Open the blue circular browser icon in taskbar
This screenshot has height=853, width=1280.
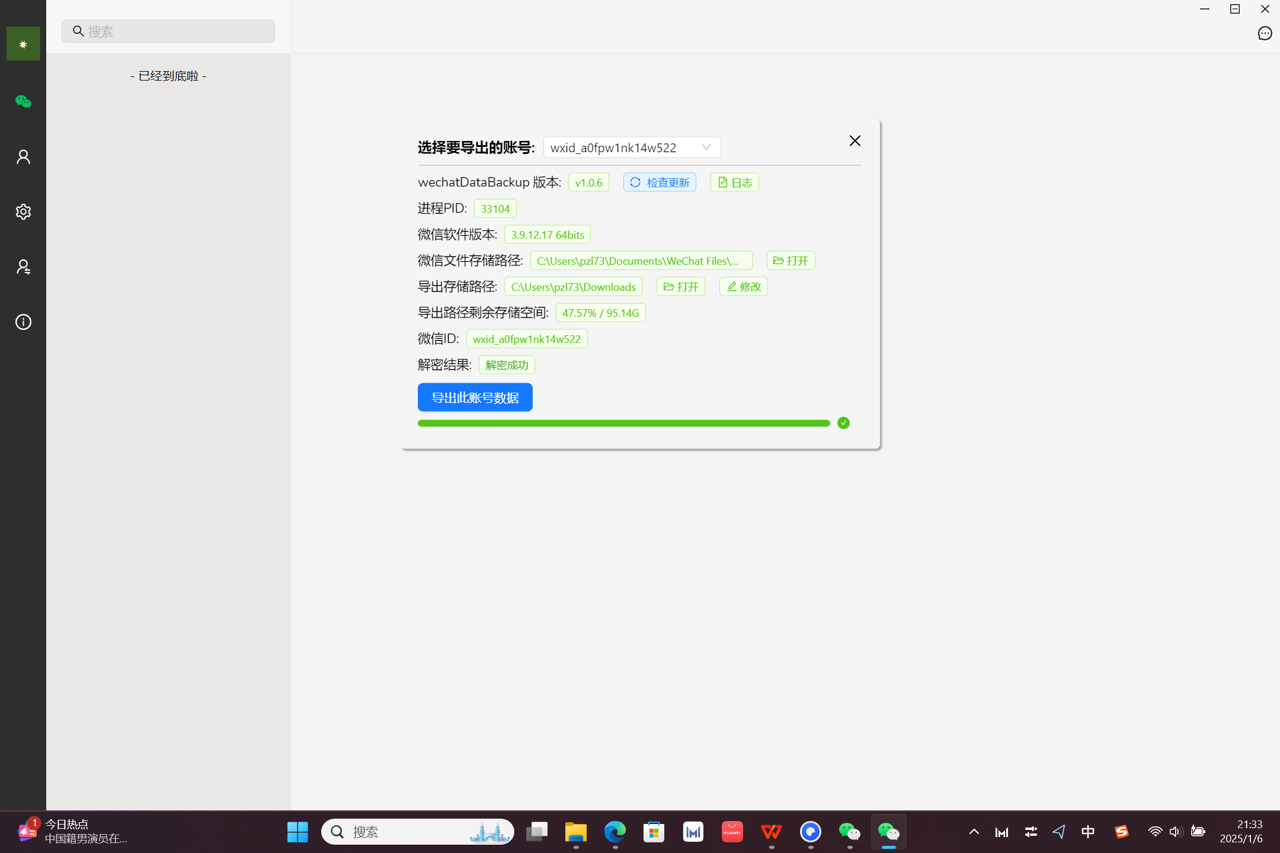click(811, 832)
